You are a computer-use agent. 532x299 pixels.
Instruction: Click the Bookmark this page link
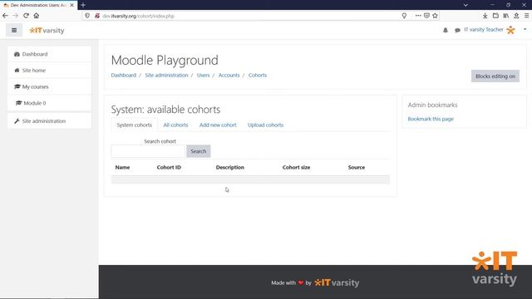[431, 119]
